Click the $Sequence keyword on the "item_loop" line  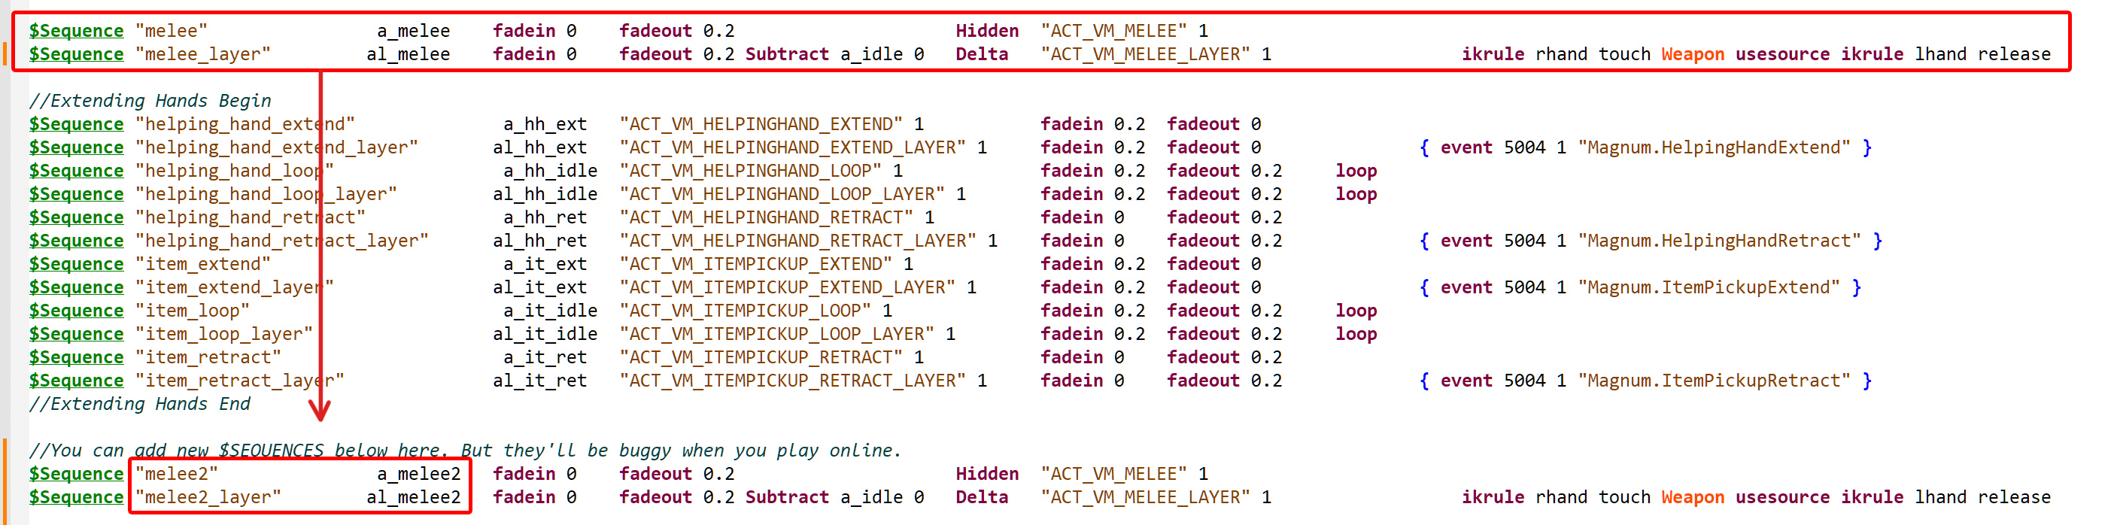point(76,311)
